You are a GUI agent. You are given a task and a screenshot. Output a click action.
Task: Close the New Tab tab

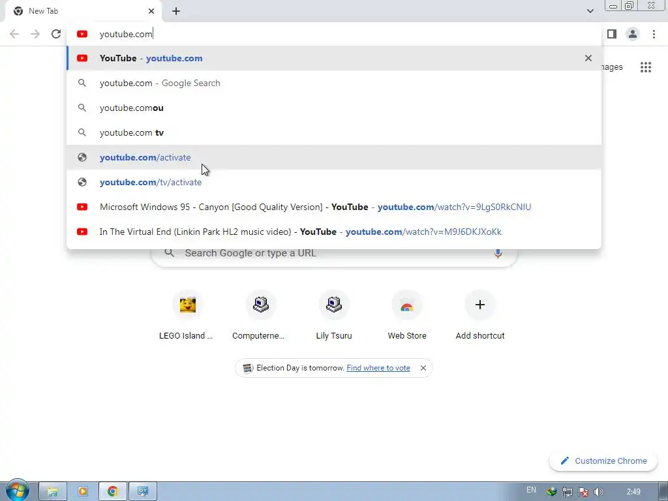tap(151, 11)
